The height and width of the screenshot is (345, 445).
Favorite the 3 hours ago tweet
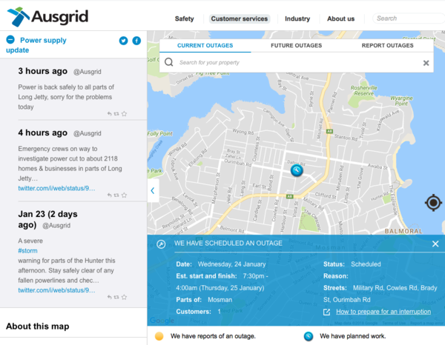tap(124, 113)
